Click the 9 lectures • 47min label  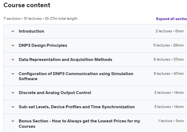tap(168, 74)
